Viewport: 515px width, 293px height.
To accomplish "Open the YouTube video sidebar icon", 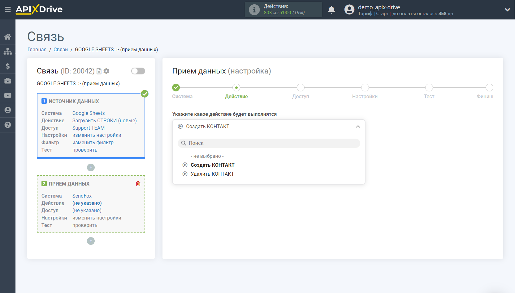I will (x=8, y=95).
